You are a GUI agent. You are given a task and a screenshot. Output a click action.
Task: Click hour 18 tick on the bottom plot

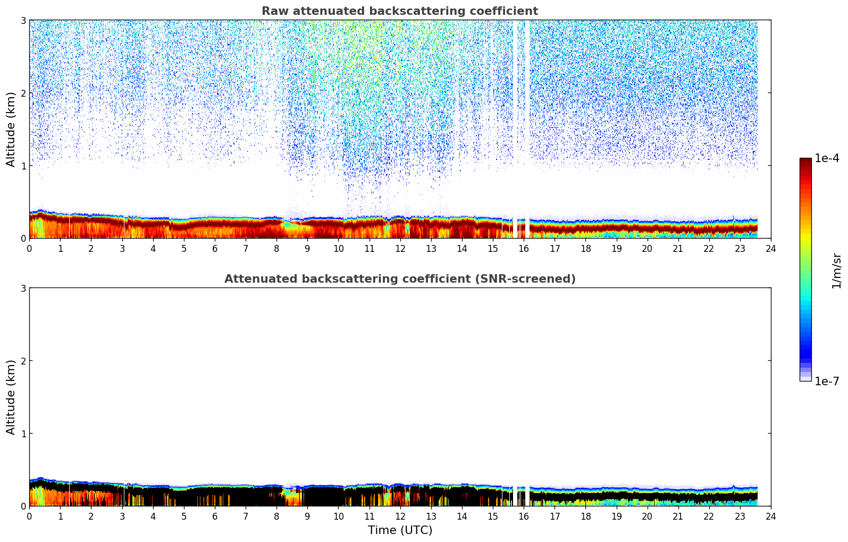[585, 516]
